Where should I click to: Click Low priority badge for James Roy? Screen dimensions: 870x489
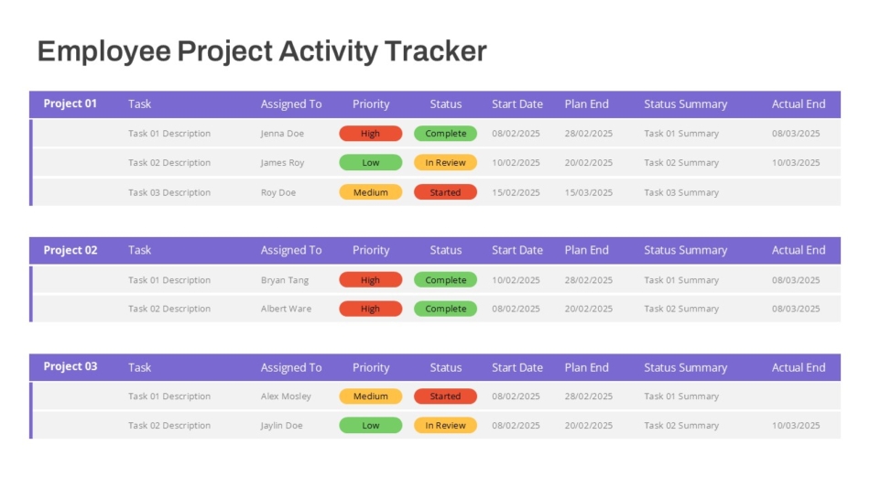(x=371, y=163)
